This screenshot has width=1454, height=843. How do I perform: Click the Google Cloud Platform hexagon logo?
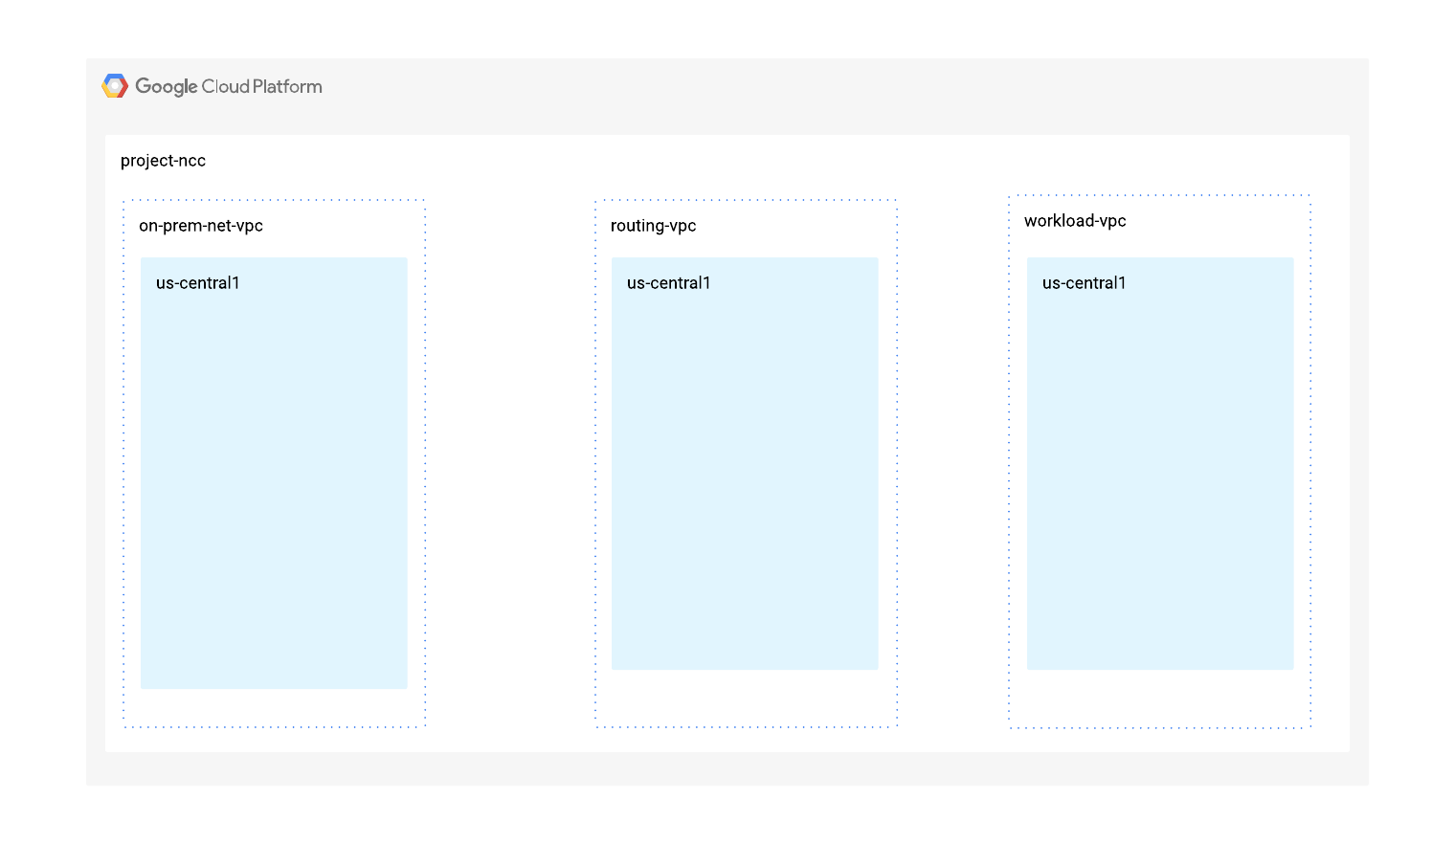click(x=115, y=86)
